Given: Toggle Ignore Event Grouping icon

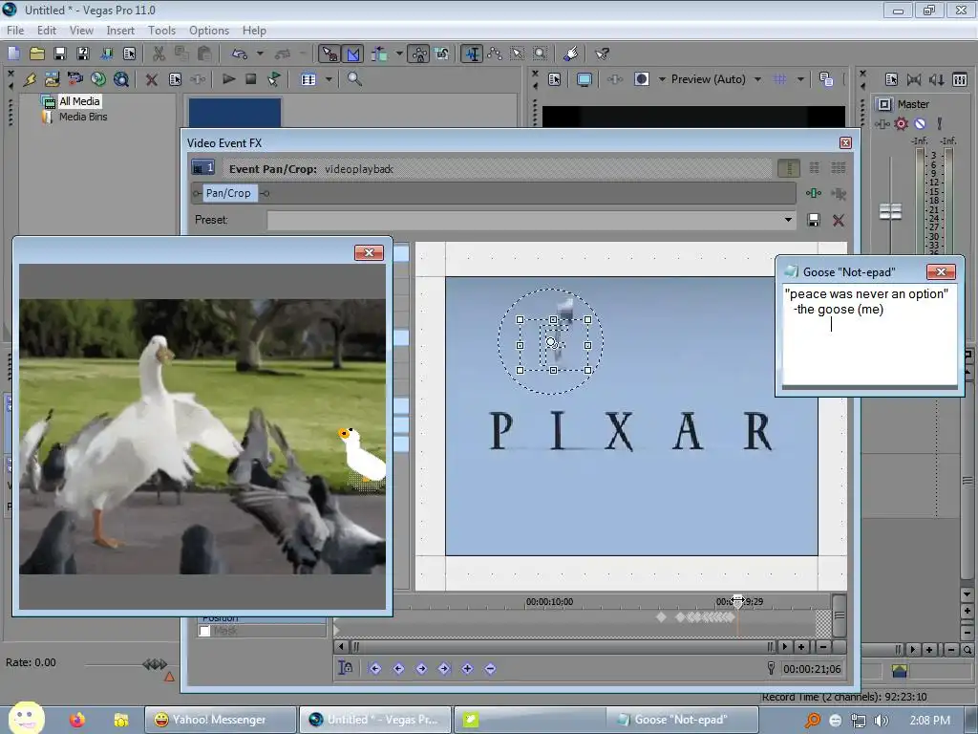Looking at the screenshot, I should [441, 54].
